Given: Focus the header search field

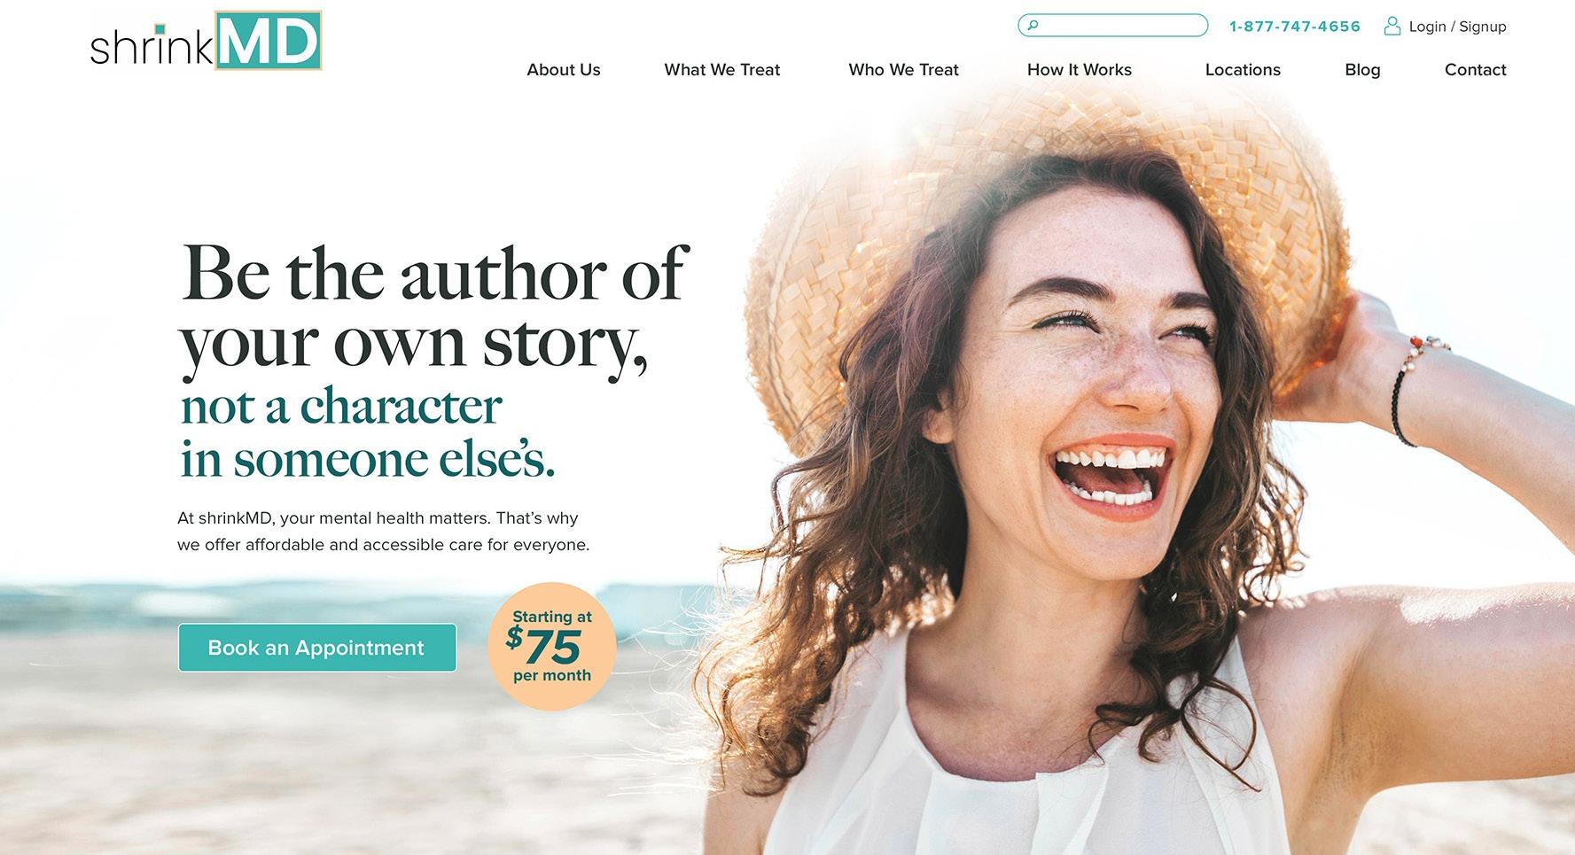Looking at the screenshot, I should (x=1113, y=26).
